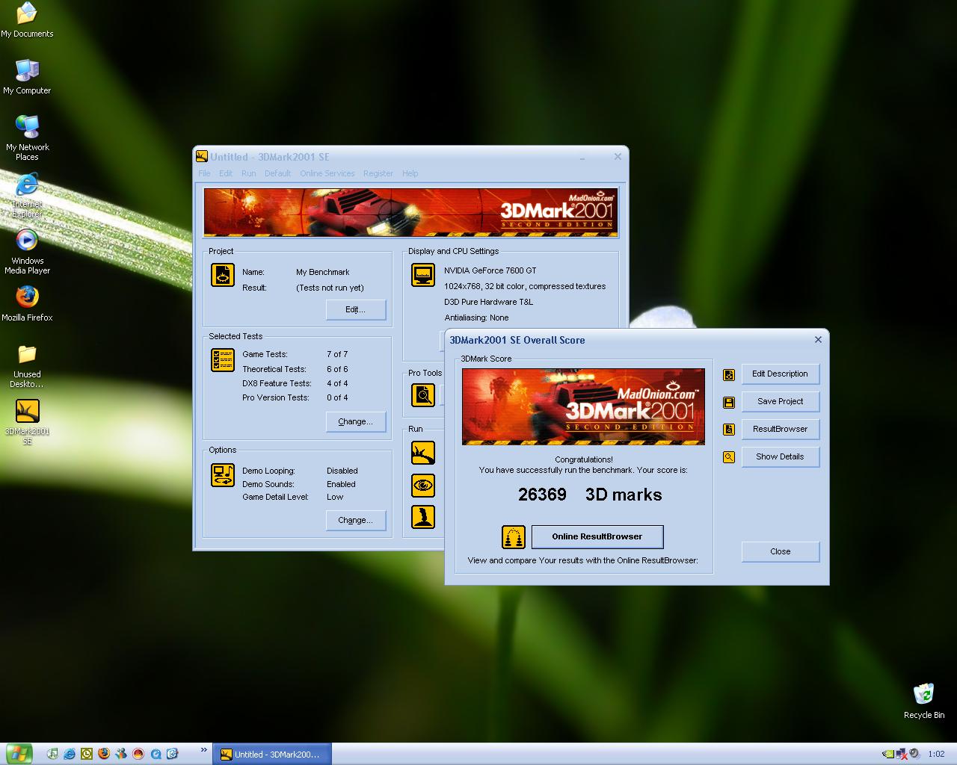Viewport: 957px width, 765px height.
Task: Click the Firefox quick launch icon in taskbar
Action: [x=104, y=754]
